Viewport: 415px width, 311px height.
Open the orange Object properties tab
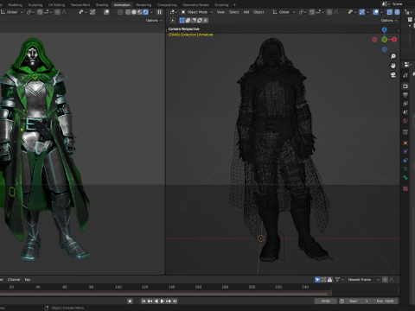[x=405, y=143]
